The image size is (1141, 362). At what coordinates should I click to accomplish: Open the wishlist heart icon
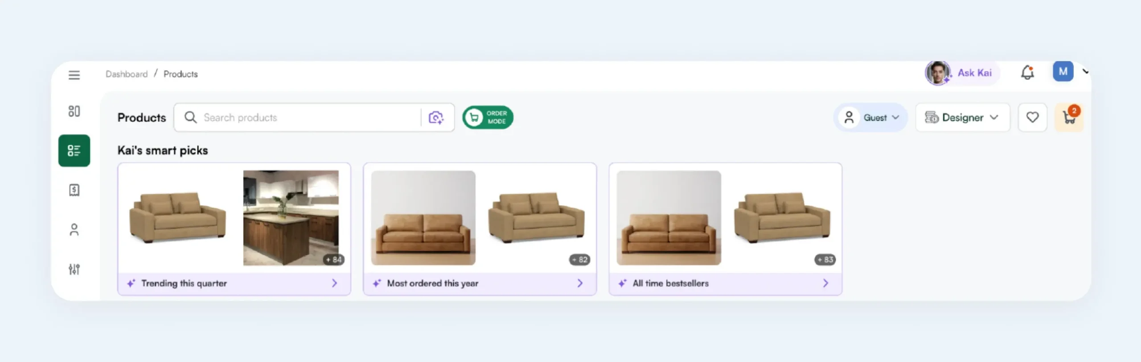(1033, 117)
